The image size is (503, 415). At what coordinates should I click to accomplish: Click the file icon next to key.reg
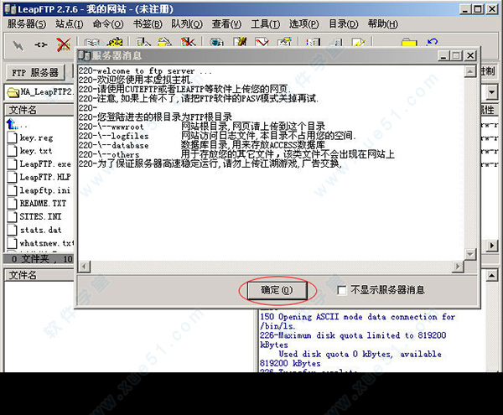12,137
